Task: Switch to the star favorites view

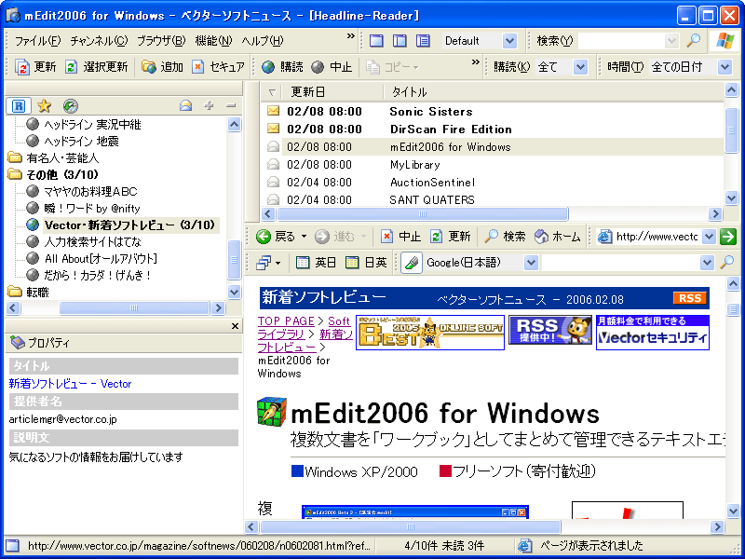Action: pos(44,105)
